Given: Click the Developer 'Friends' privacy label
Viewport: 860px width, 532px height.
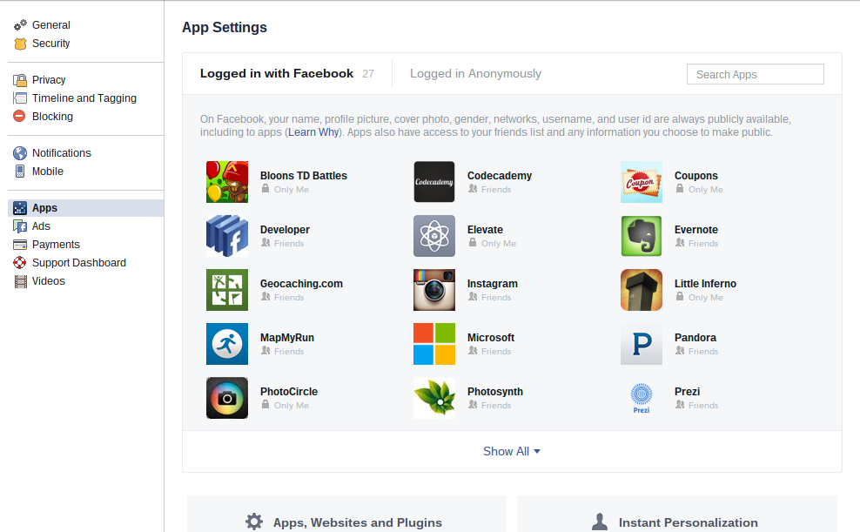Looking at the screenshot, I should 288,244.
